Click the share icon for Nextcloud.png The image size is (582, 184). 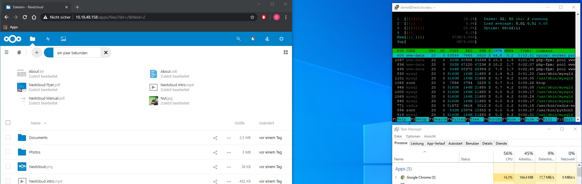[x=215, y=167]
